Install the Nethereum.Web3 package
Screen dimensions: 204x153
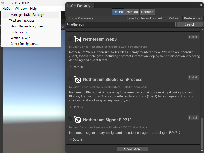[193, 37]
